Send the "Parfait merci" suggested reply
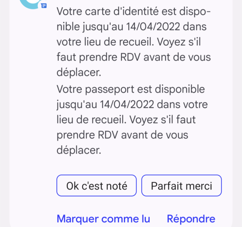Viewport: 242px width, 227px height. (181, 185)
